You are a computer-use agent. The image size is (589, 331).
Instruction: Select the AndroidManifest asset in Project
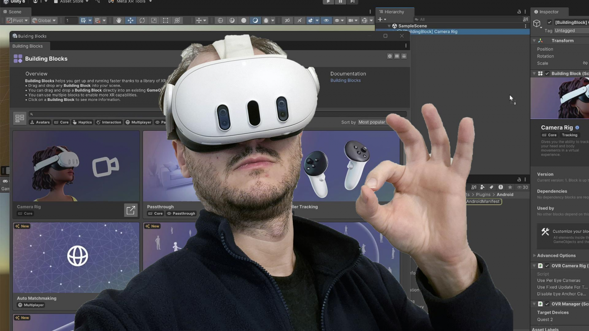(483, 202)
